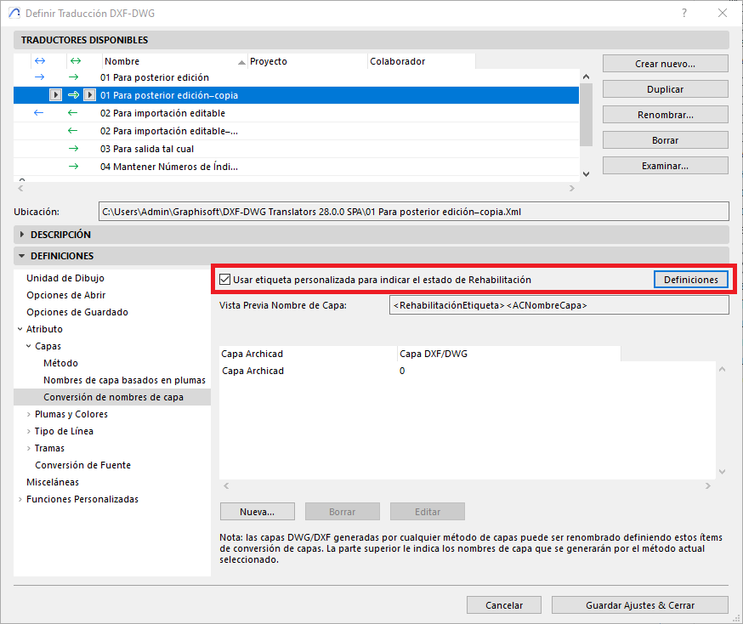Click the blue double-arrow column header icon
Viewport: 743px width, 624px height.
point(38,61)
